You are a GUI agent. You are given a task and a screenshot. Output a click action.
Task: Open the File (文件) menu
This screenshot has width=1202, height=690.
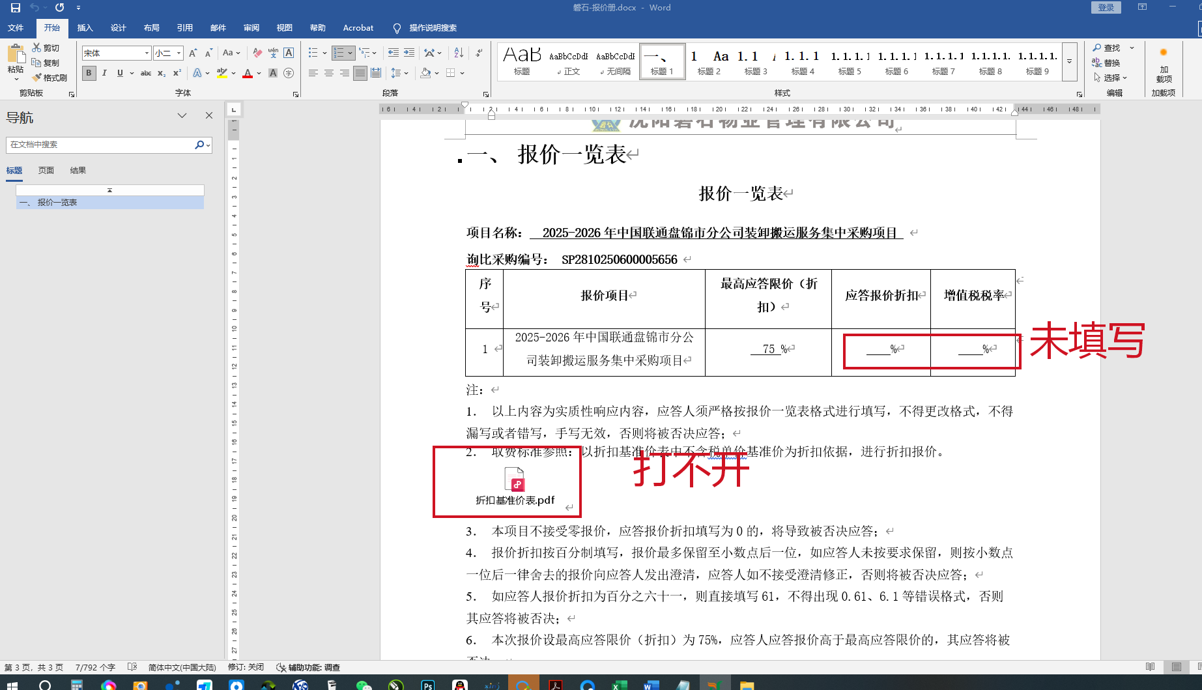pos(16,27)
